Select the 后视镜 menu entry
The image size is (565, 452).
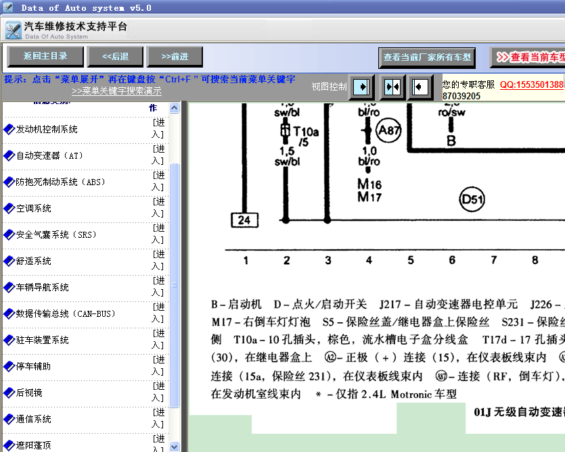(x=29, y=393)
